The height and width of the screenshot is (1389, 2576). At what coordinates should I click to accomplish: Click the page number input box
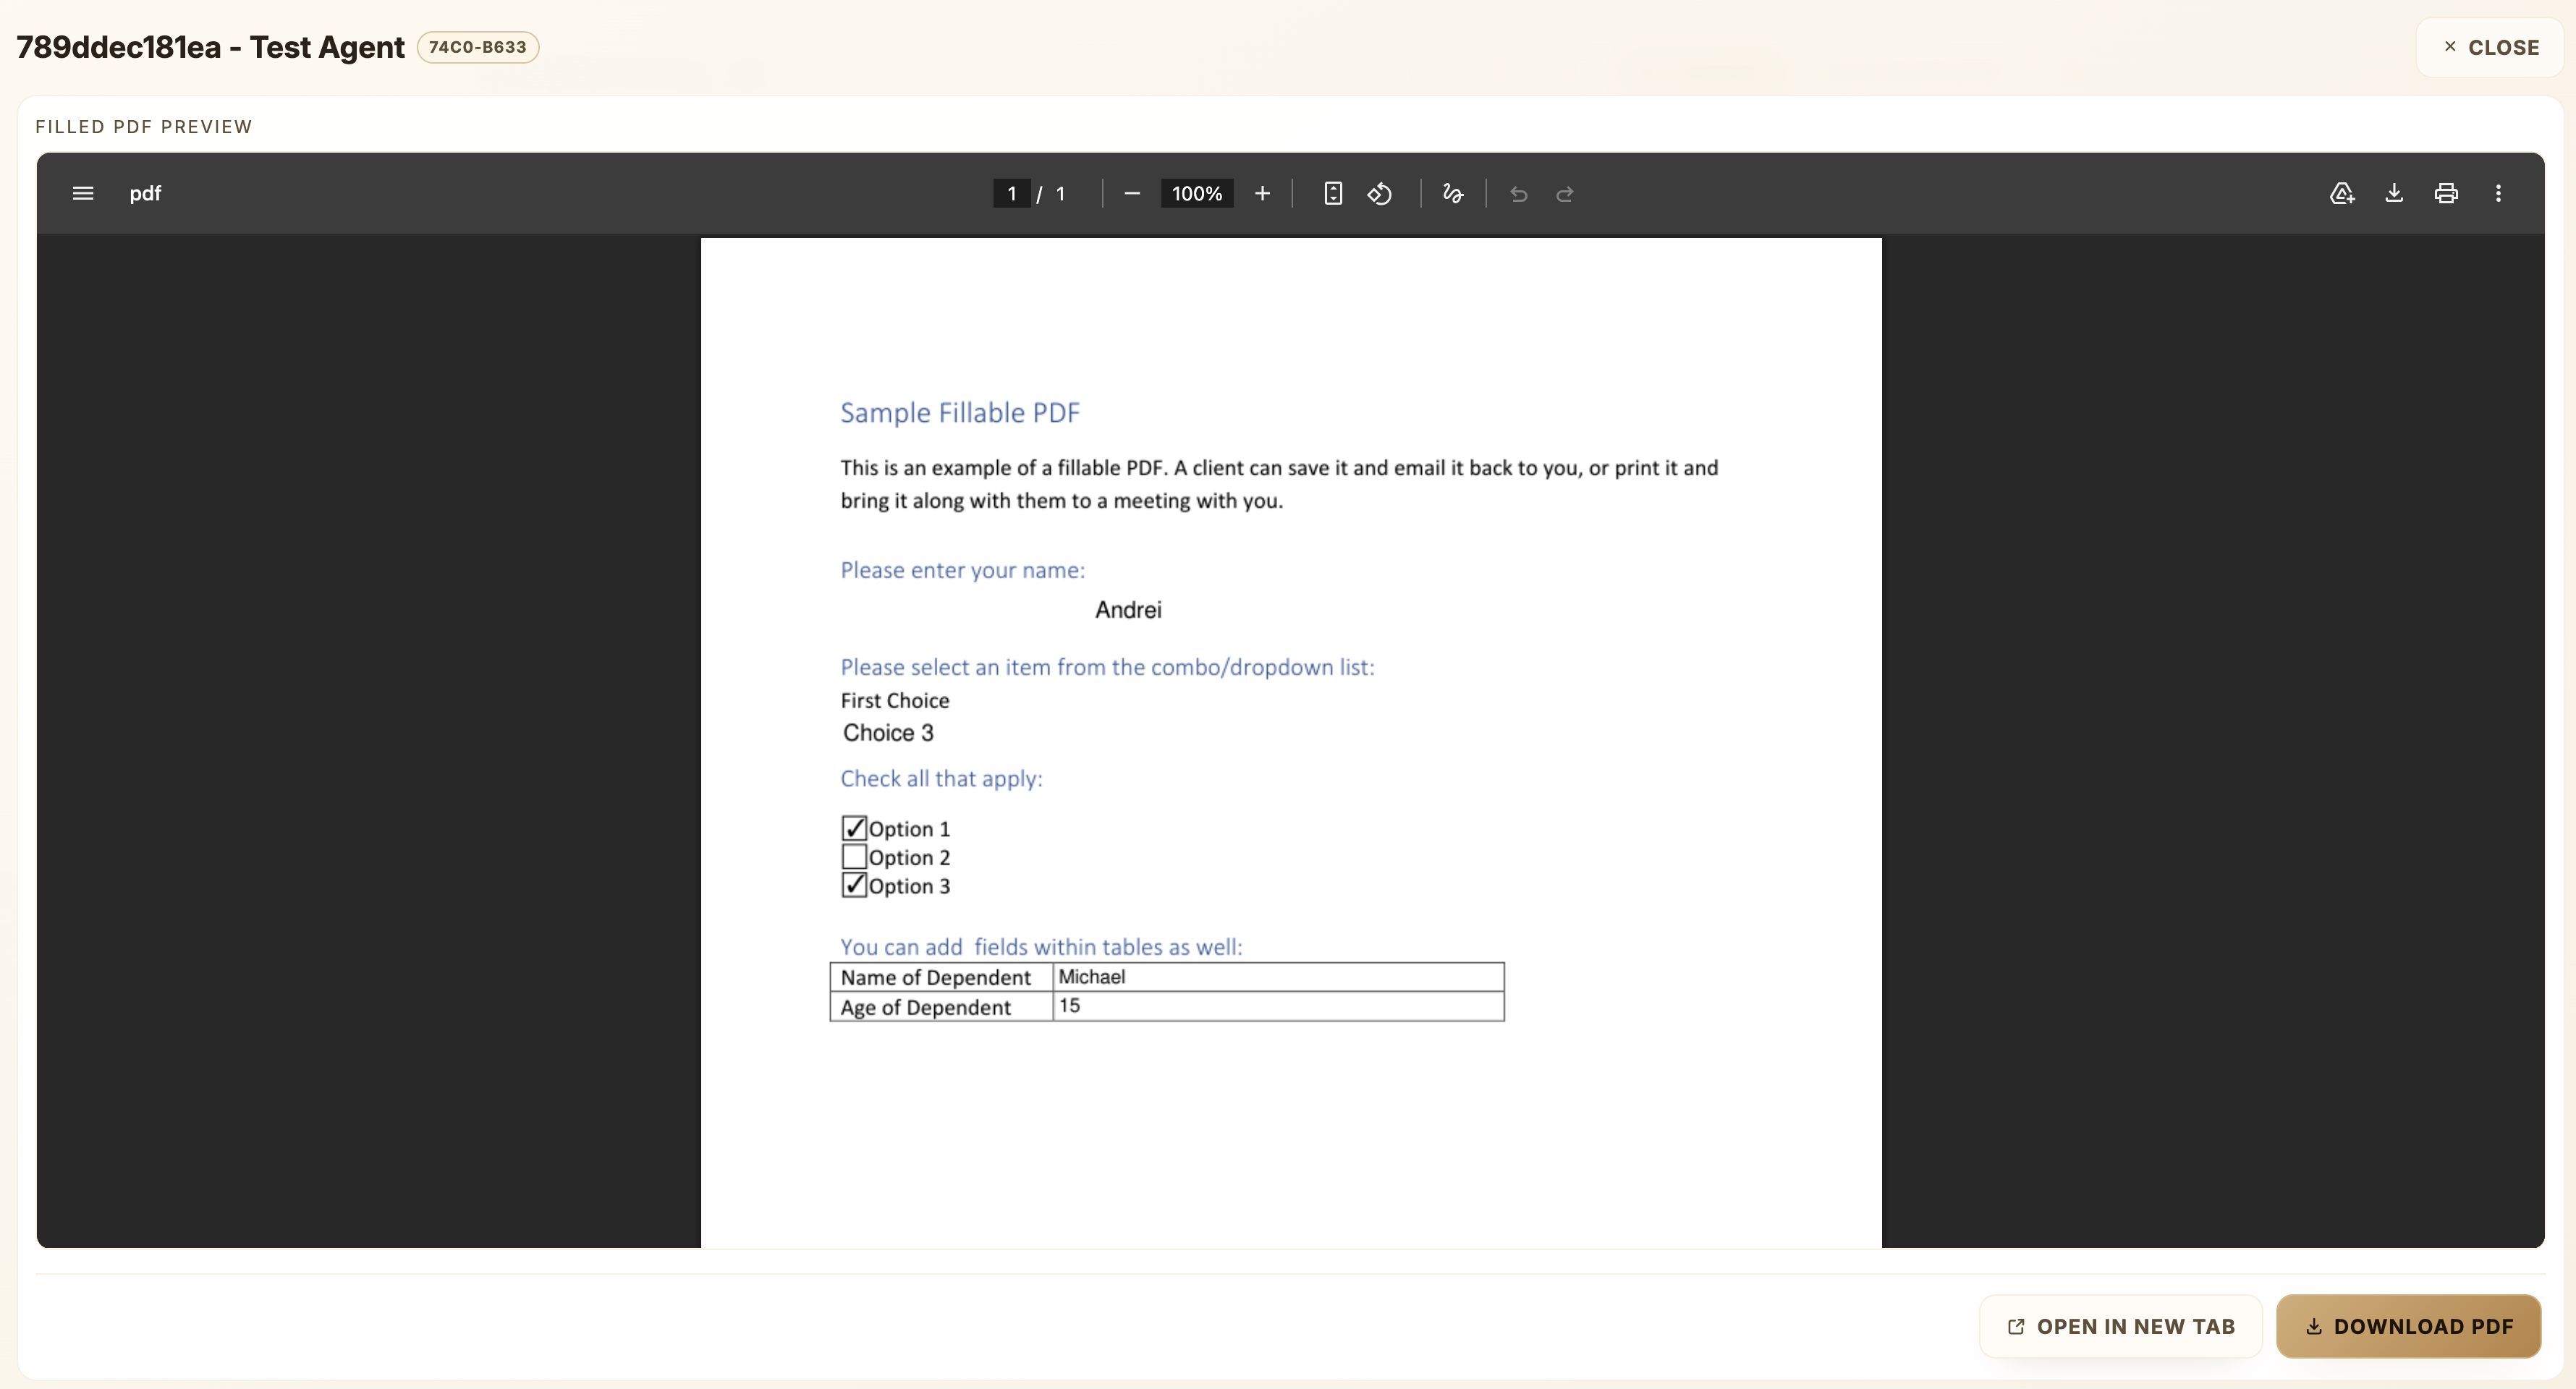coord(1011,193)
